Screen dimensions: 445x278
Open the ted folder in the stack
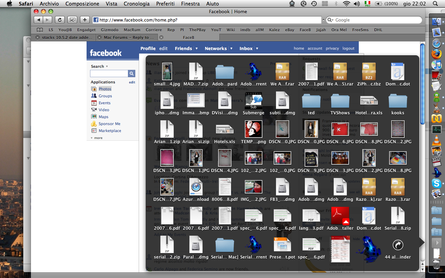click(x=311, y=101)
